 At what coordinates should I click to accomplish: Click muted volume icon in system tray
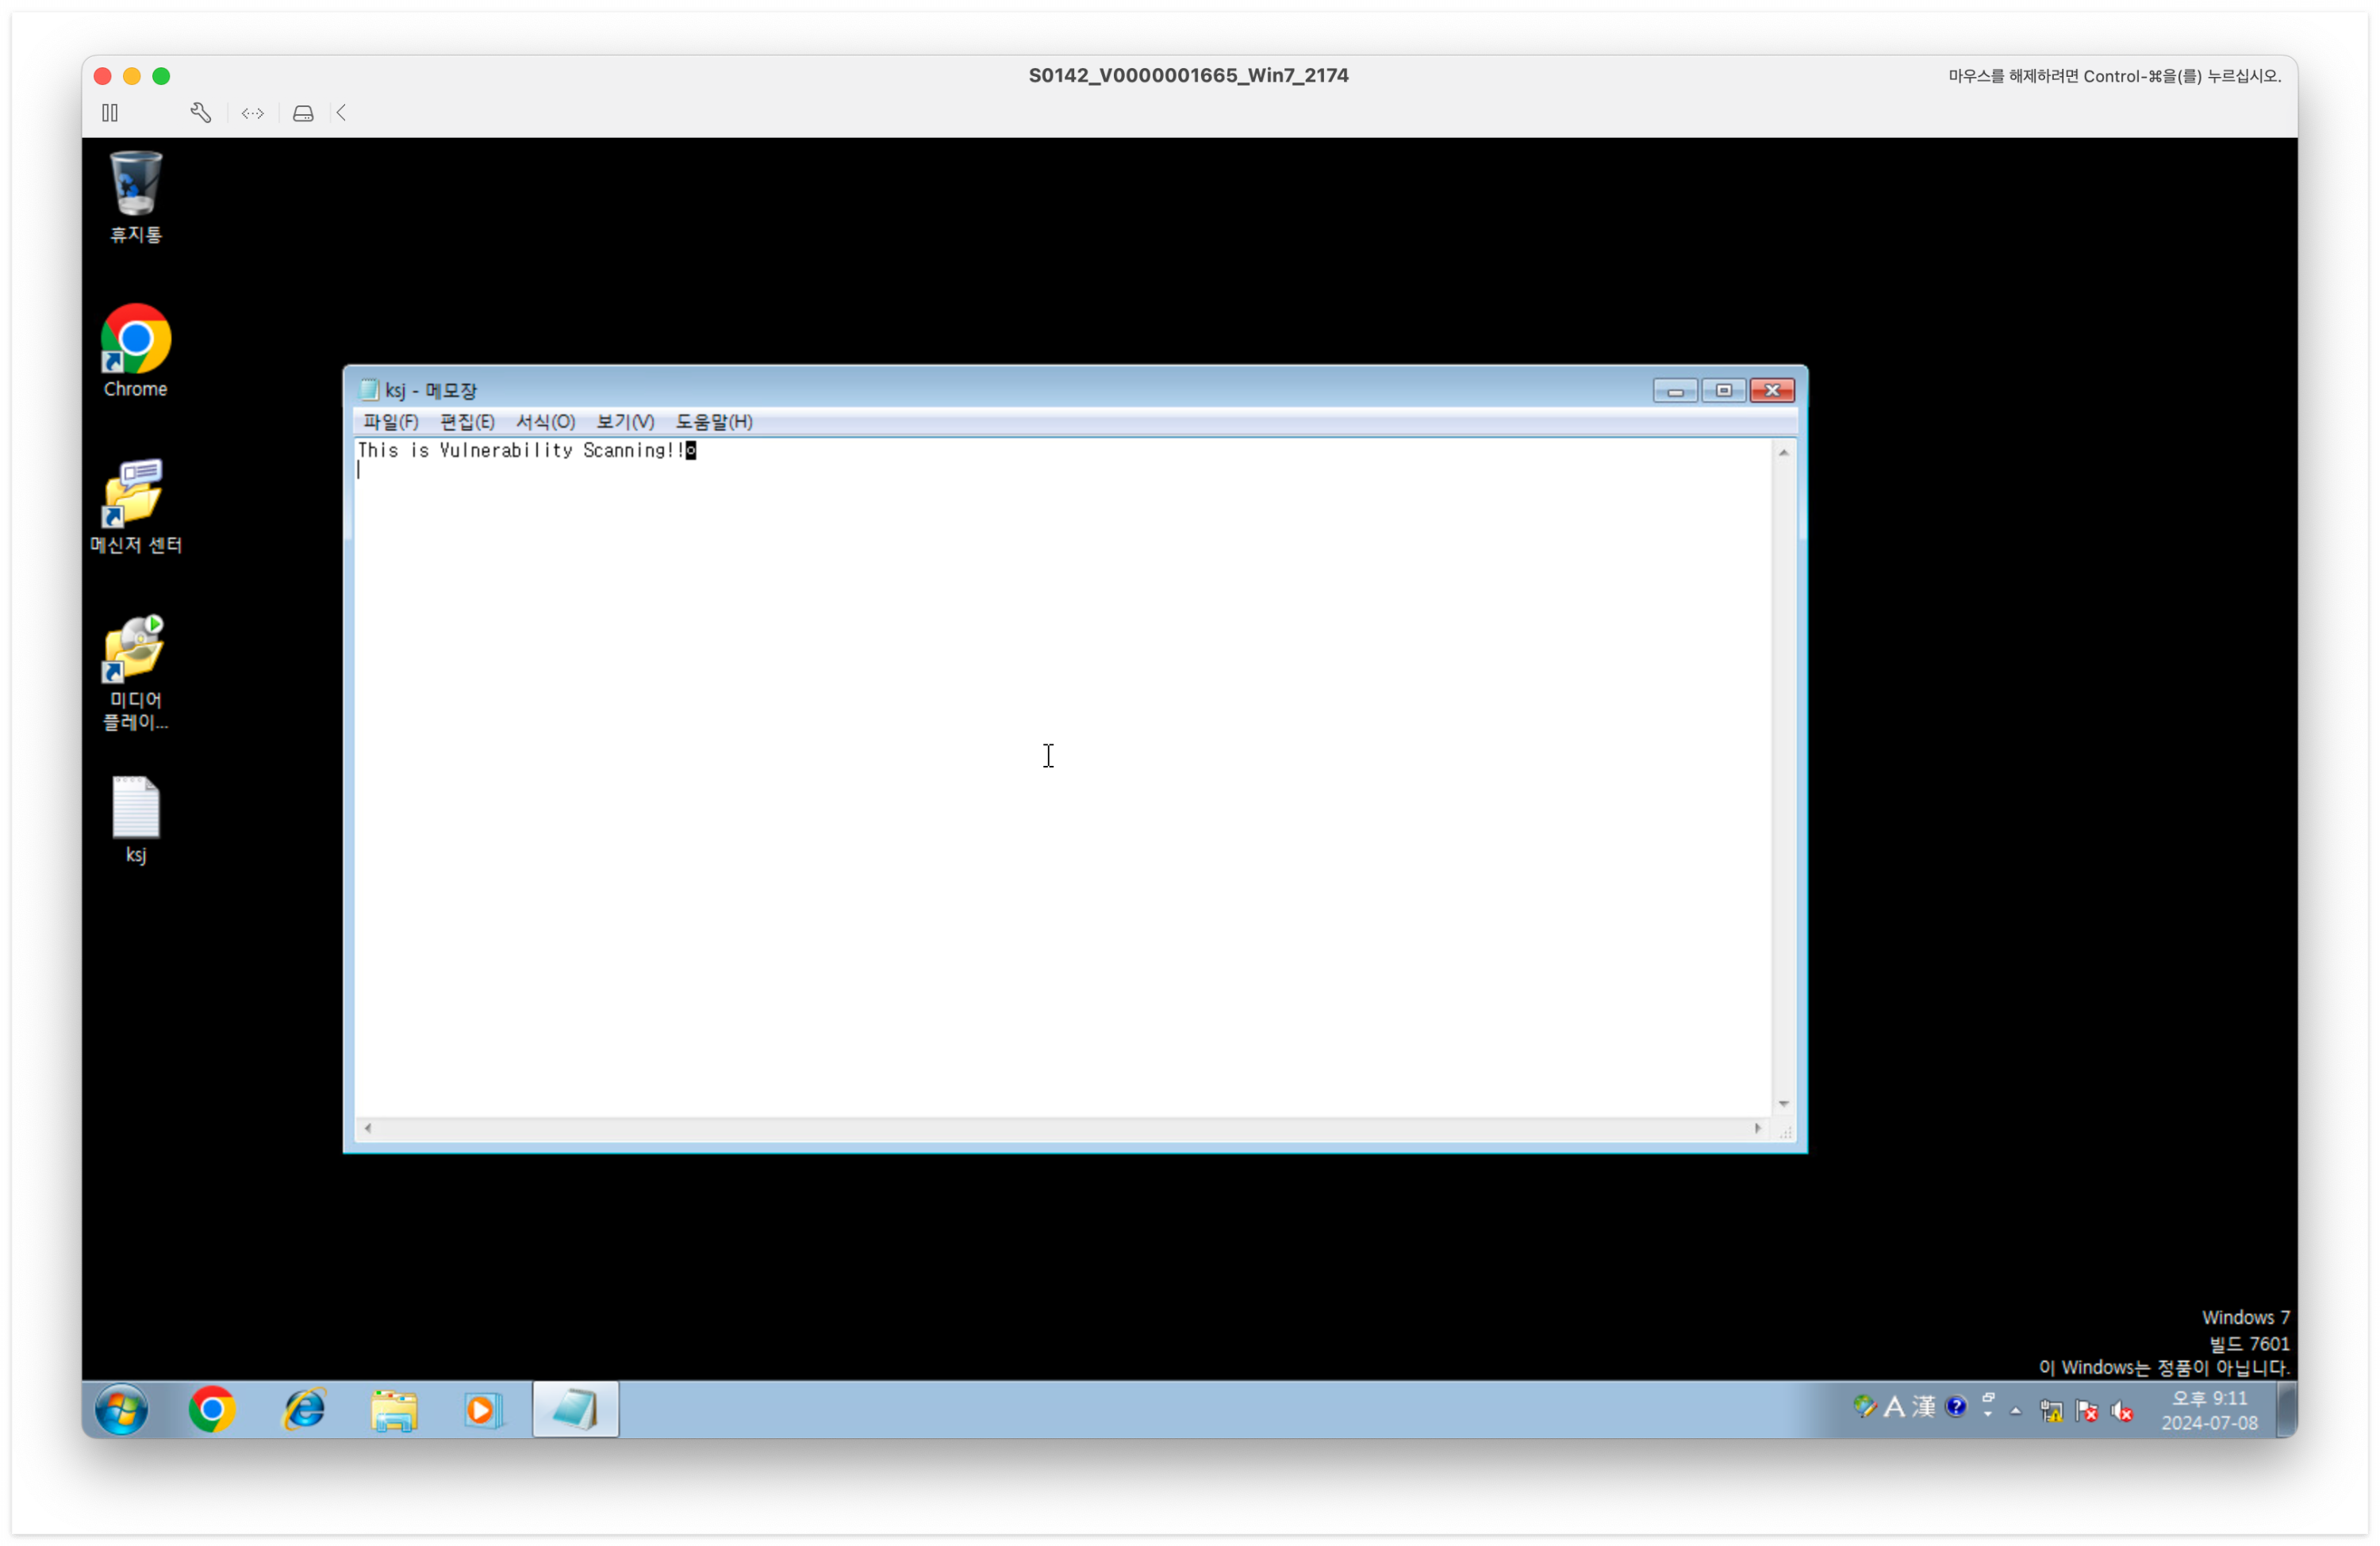coord(2121,1410)
